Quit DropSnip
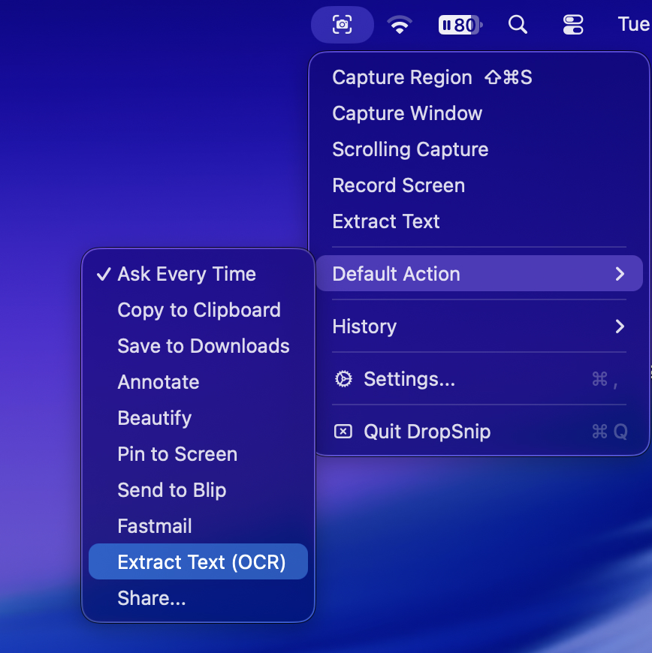This screenshot has height=653, width=652. click(427, 432)
